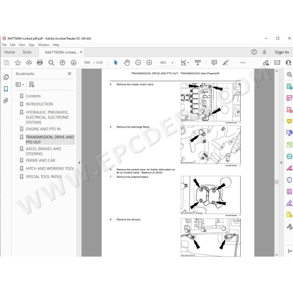Switch to the Home tab

point(10,52)
